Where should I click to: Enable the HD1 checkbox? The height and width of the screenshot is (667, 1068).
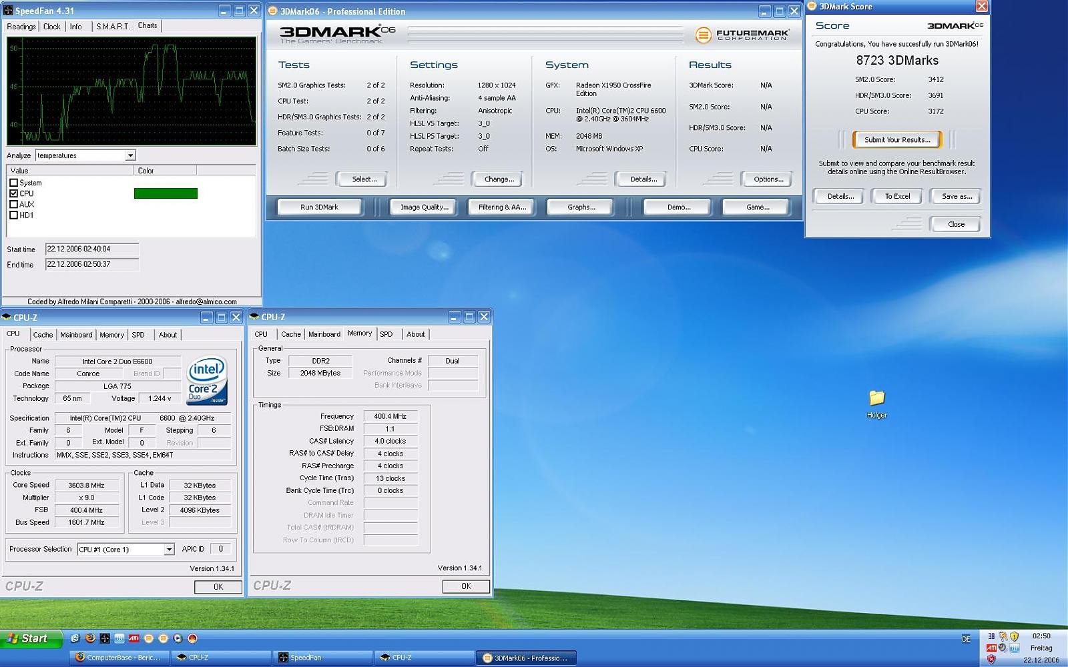(x=13, y=215)
